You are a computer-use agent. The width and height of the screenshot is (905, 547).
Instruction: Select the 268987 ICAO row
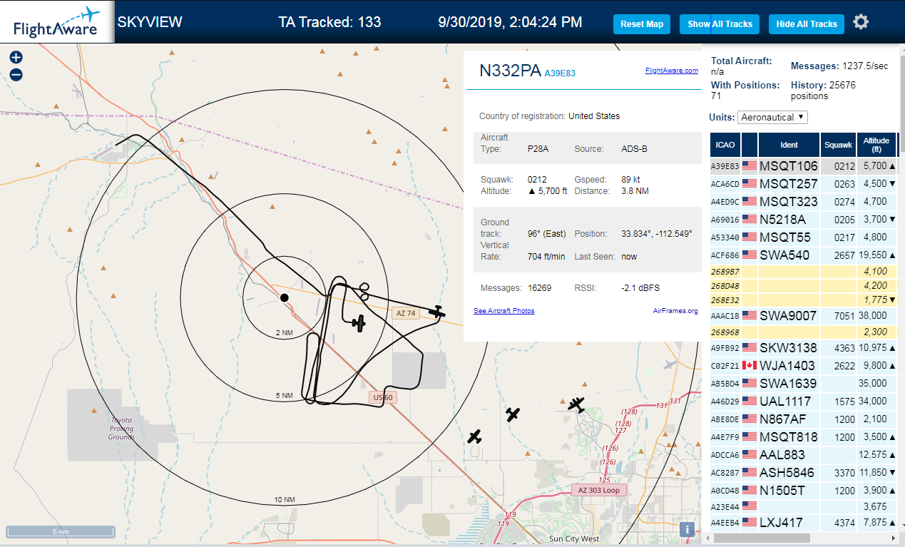[x=803, y=271]
